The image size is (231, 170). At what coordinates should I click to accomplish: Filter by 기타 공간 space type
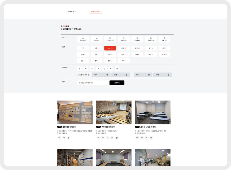(x=164, y=39)
